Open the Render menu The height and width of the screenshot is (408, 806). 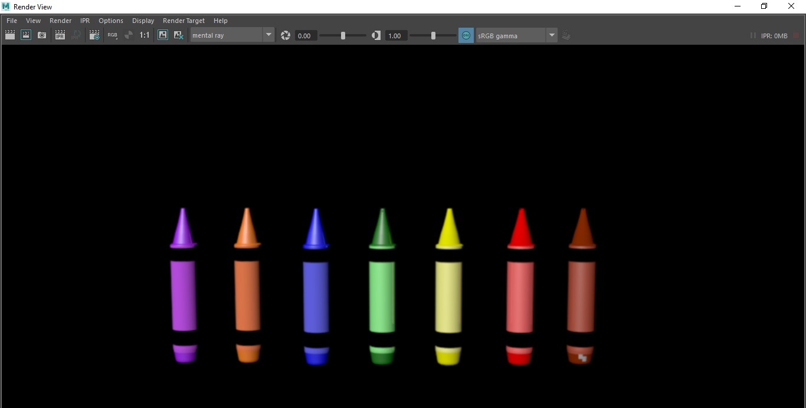(60, 20)
